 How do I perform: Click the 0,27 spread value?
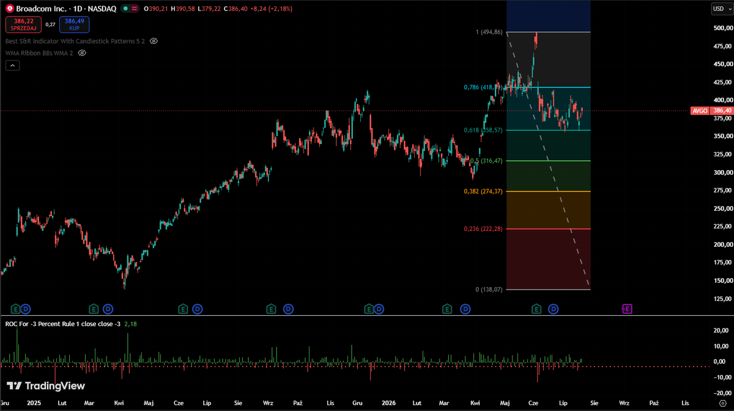coord(50,24)
